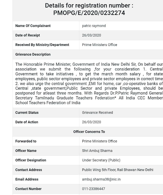Select the Grievance Received status text
This screenshot has height=195, width=163.
click(97, 112)
